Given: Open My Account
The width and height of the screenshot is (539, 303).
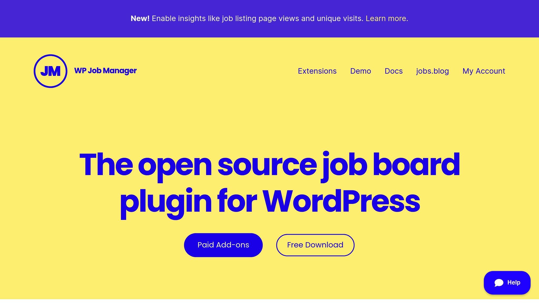Looking at the screenshot, I should (484, 71).
